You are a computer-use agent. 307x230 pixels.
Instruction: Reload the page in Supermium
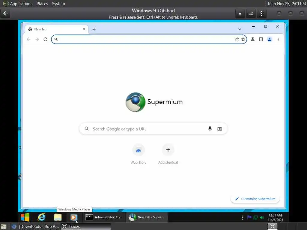point(46,39)
